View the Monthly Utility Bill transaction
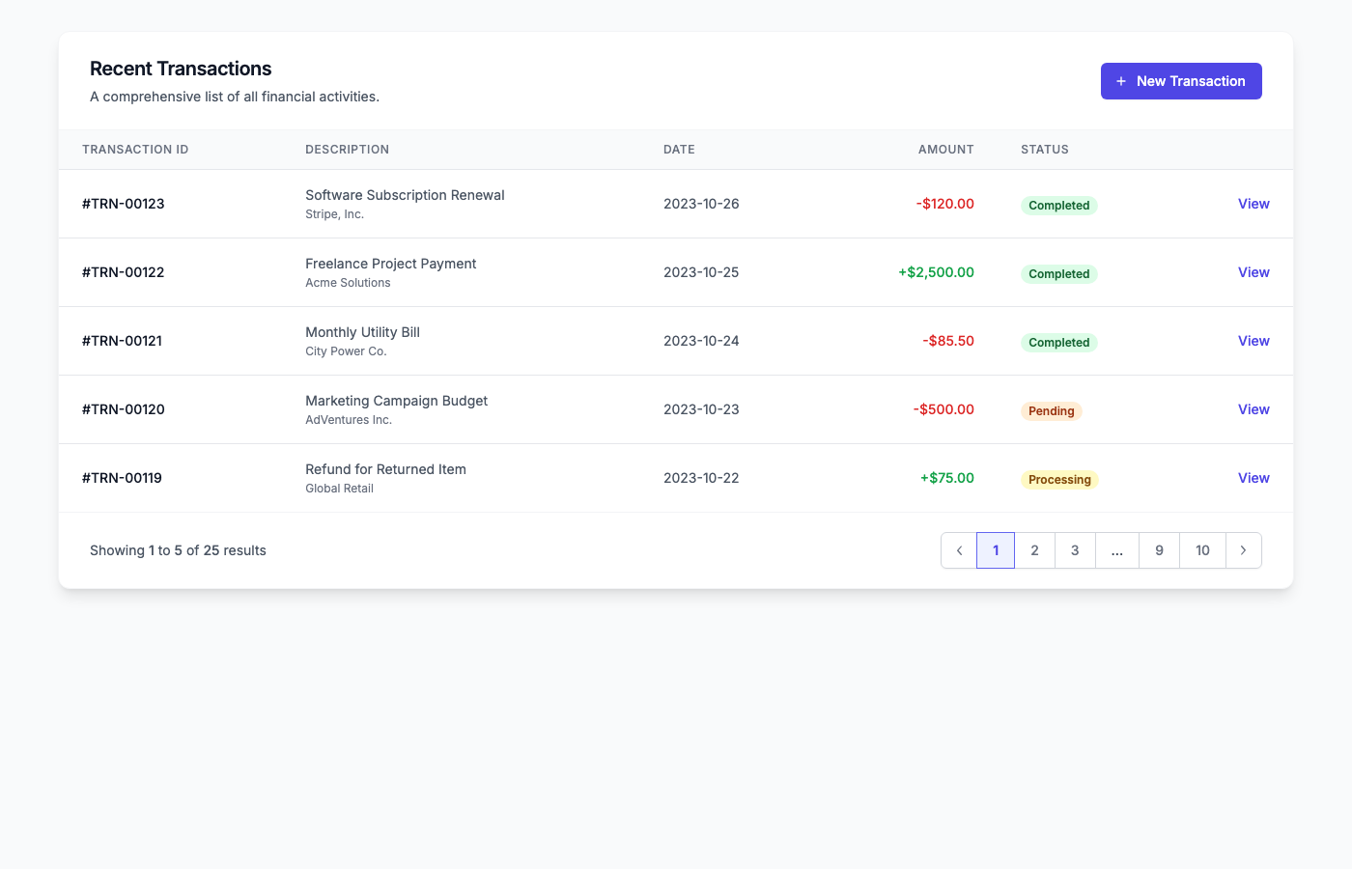The width and height of the screenshot is (1352, 869). [x=1253, y=341]
